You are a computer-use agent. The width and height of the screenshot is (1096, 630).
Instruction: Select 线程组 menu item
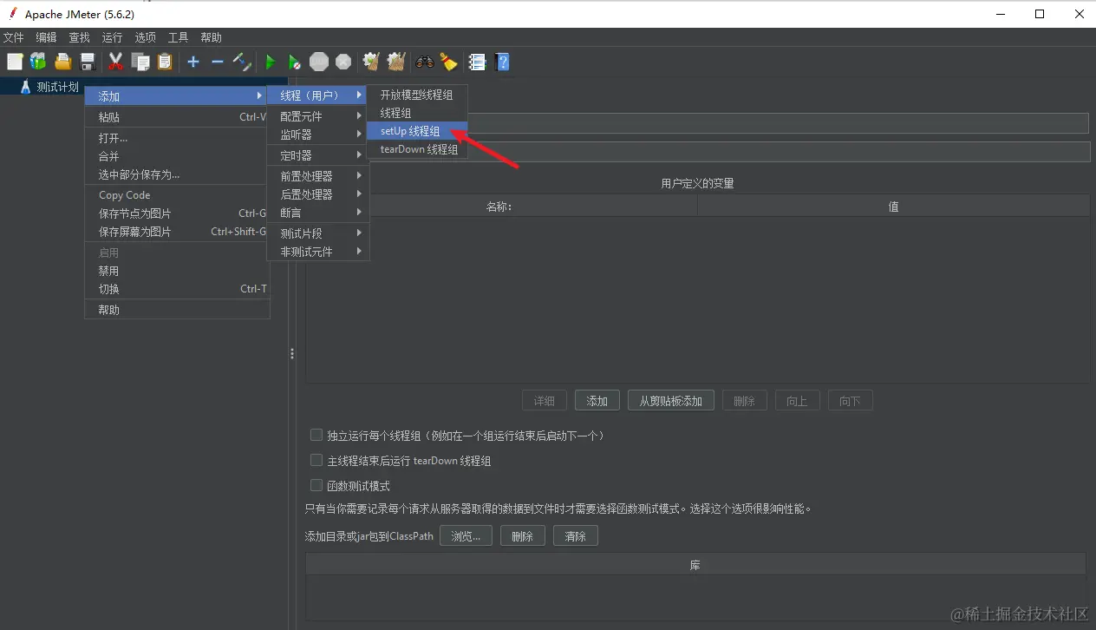click(417, 113)
